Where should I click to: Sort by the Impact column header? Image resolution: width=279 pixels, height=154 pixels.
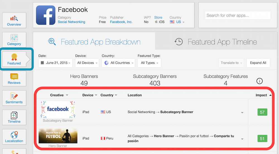tap(263, 95)
